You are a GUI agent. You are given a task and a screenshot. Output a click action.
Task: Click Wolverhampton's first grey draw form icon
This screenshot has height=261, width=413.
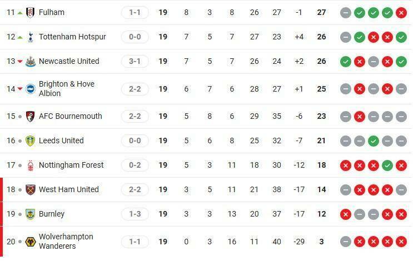[x=346, y=242]
